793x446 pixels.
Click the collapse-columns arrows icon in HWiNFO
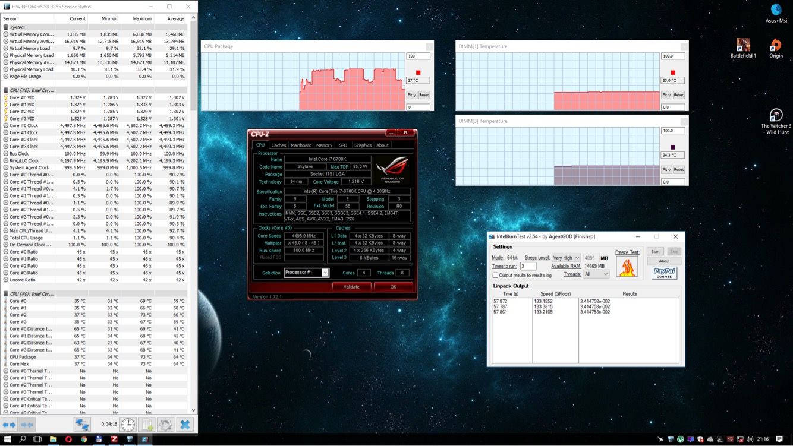[27, 425]
